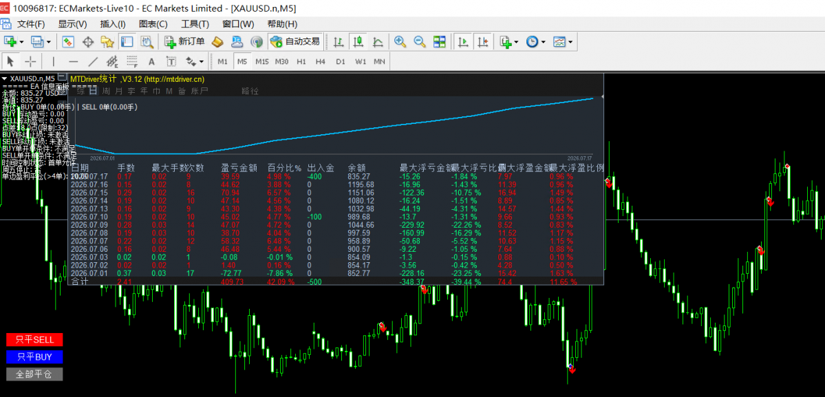
Task: Toggle the 自动交易 auto trading button
Action: (295, 41)
